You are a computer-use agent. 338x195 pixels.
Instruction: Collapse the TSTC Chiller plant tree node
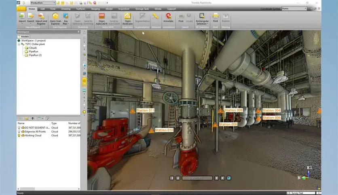19,44
